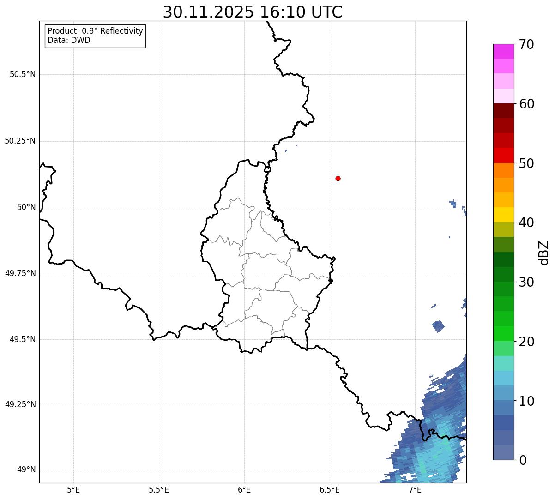555x499 pixels.
Task: Click the 50°N latitude label
Action: click(x=26, y=207)
